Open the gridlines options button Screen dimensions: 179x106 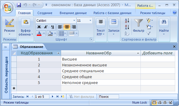pos(62,33)
